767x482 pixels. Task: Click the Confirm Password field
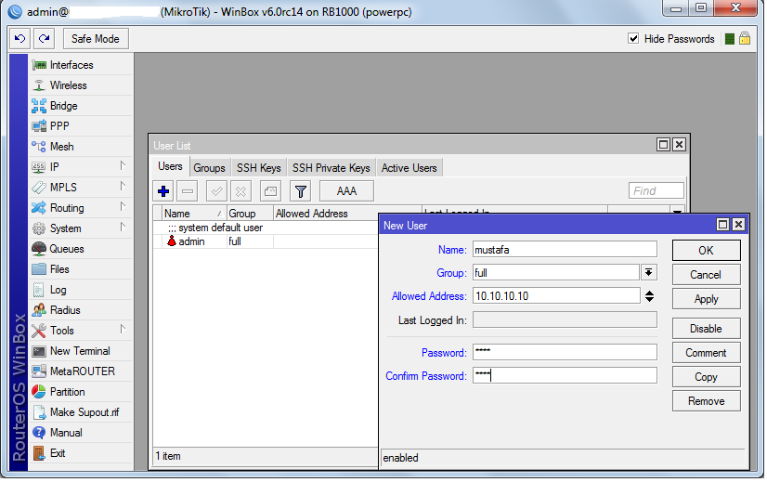(x=565, y=376)
